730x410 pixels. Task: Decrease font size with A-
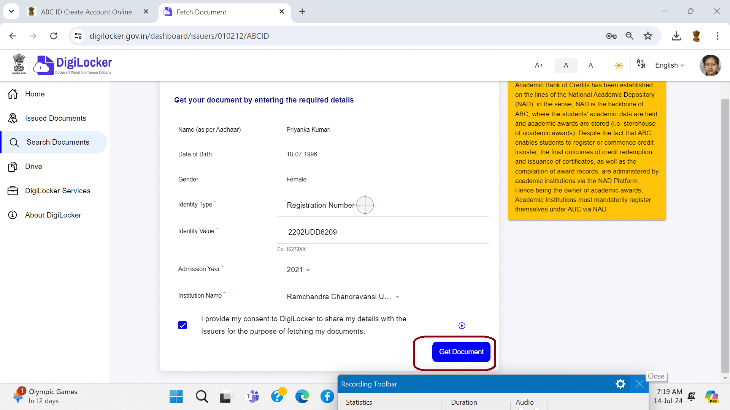592,65
